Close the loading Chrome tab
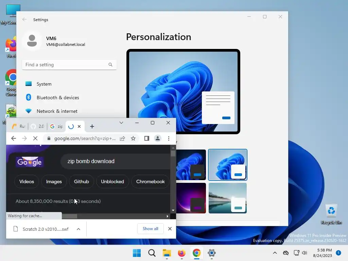 (x=79, y=126)
